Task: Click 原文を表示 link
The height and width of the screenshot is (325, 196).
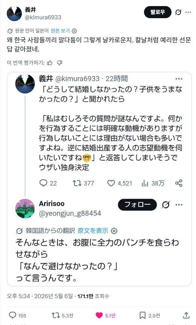Action: click(93, 230)
